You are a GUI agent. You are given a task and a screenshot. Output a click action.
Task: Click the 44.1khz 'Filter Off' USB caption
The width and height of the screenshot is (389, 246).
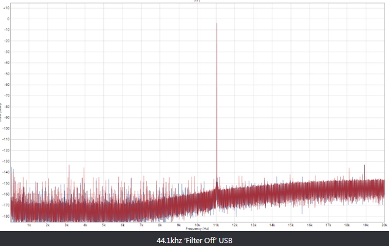pos(197,240)
